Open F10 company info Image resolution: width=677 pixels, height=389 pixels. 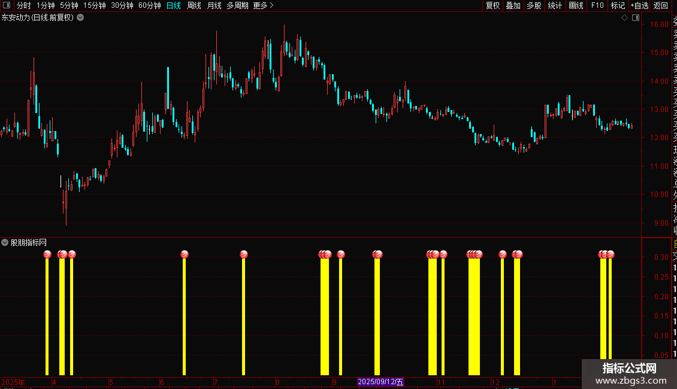tap(597, 5)
